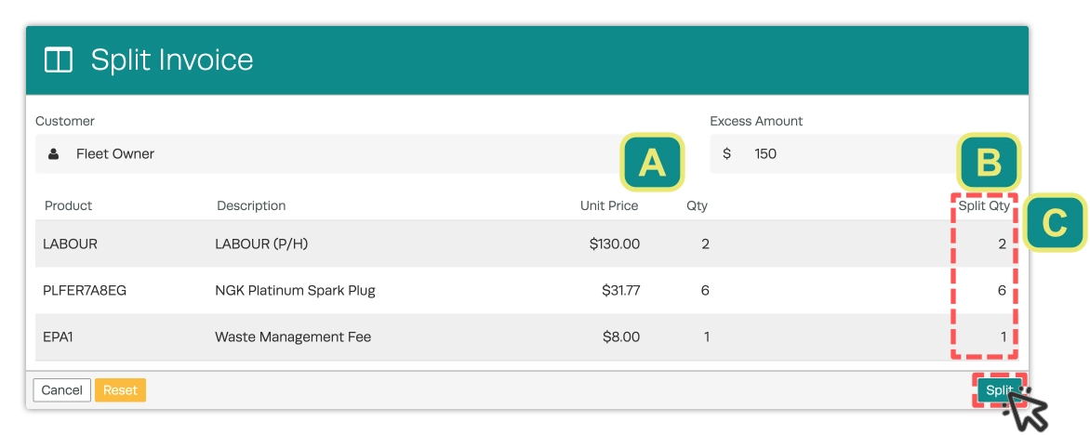Click the Qty value in LABOUR row
1090x435 pixels.
[706, 244]
